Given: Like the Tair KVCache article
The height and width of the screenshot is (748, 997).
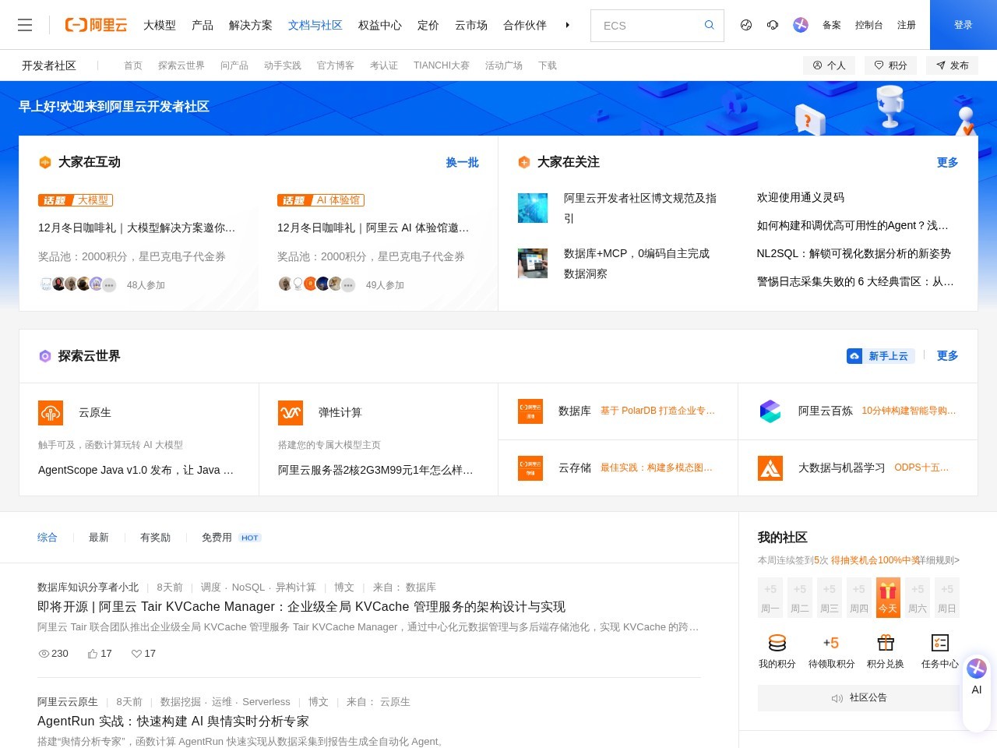Looking at the screenshot, I should click(x=93, y=654).
